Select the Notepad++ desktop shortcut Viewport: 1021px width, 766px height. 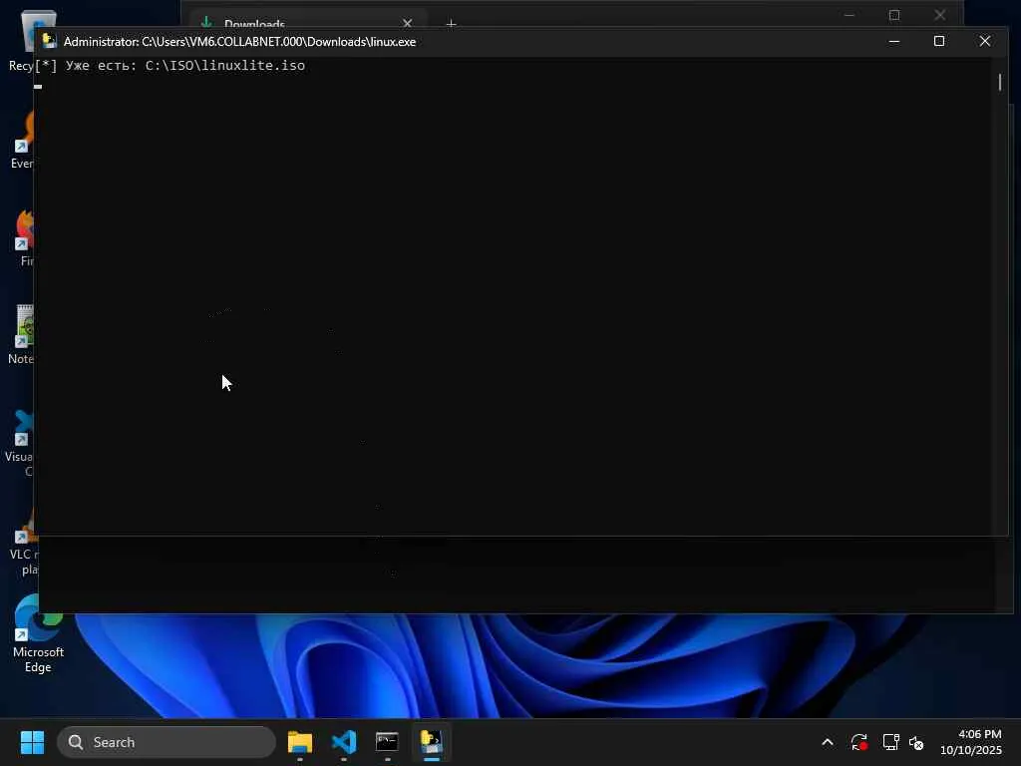coord(21,335)
